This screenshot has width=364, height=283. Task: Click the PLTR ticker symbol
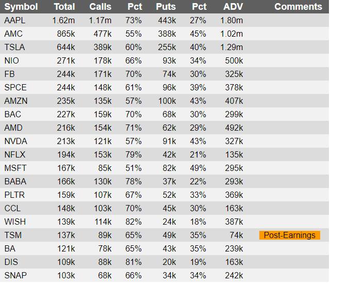(14, 195)
